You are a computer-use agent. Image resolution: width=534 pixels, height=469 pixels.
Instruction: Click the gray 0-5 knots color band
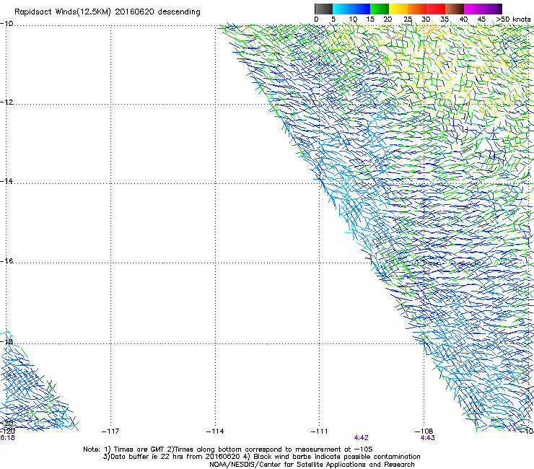coord(323,9)
